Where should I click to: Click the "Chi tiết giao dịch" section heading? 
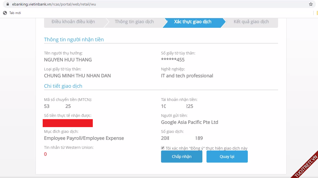point(63,86)
